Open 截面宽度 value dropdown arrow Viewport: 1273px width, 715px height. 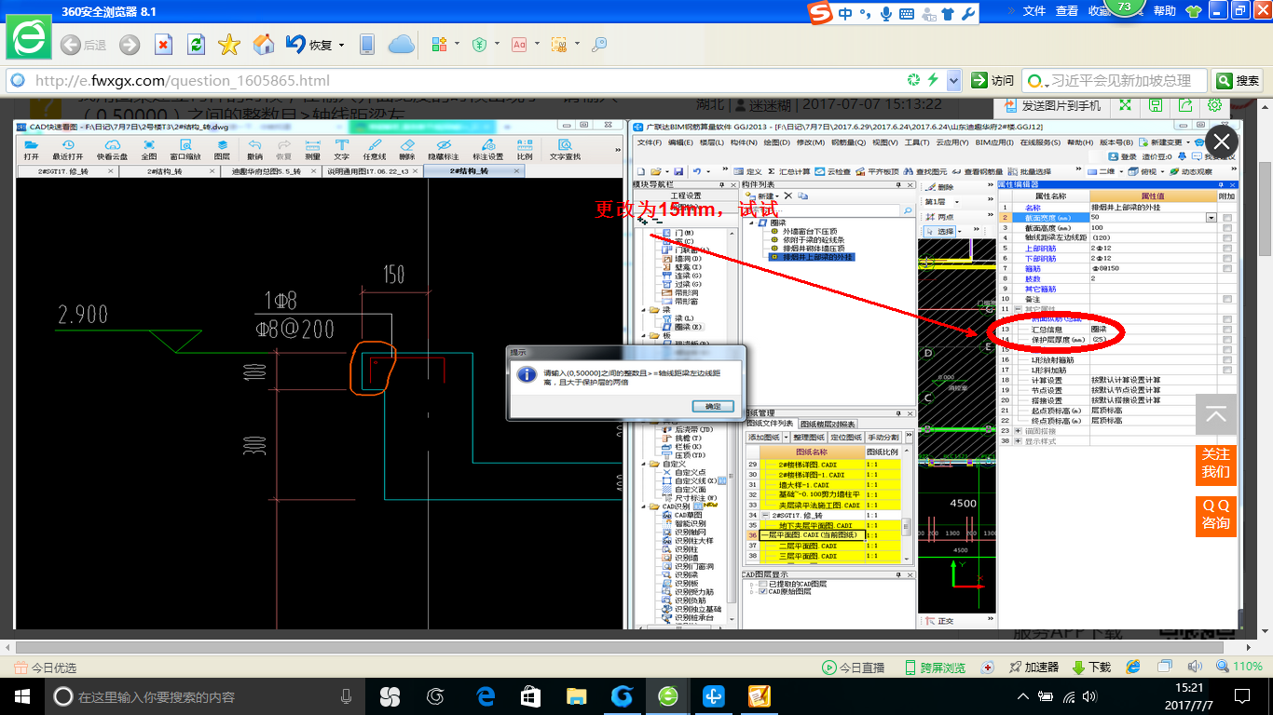1211,218
